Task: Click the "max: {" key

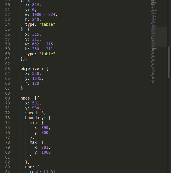Action: click(37, 142)
